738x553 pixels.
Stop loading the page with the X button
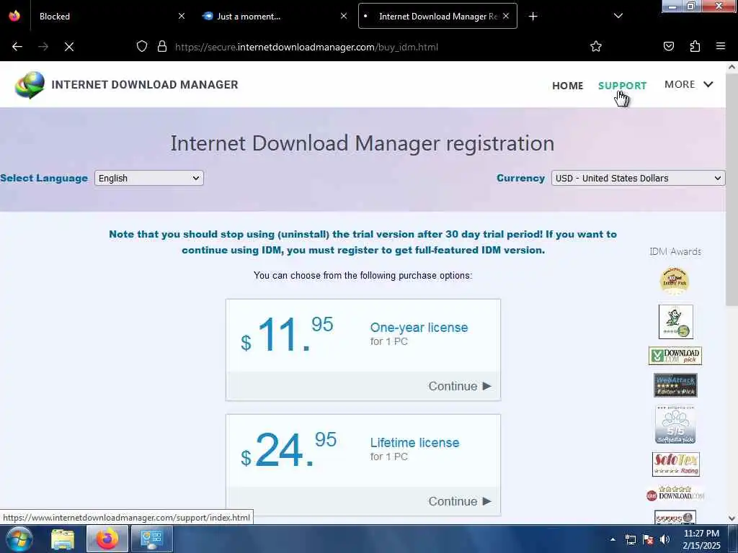point(69,47)
